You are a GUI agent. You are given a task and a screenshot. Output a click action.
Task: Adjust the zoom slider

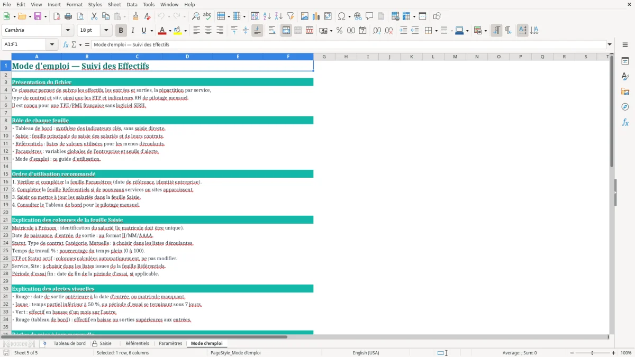pos(593,353)
